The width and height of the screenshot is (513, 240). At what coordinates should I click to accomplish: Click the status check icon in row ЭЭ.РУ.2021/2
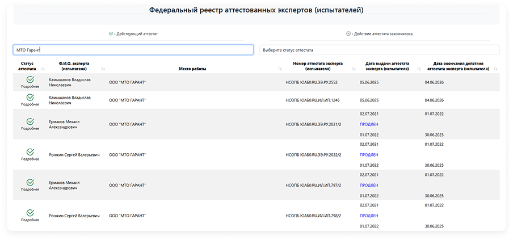[30, 121]
